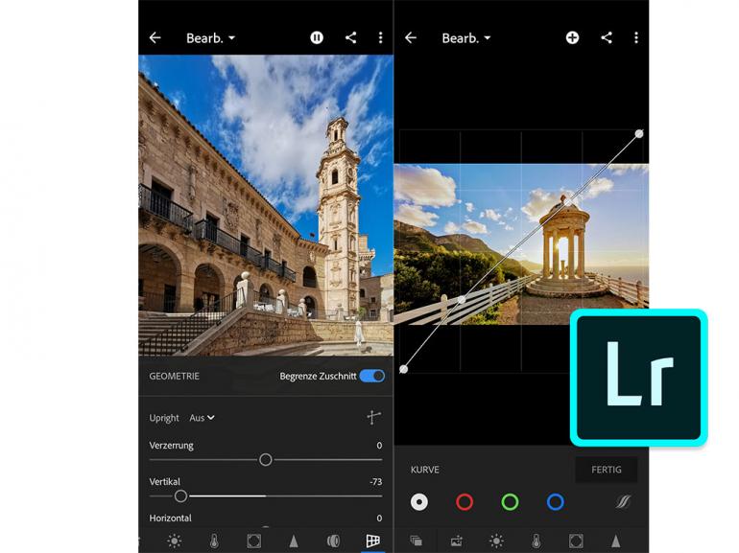Screen dimensions: 739x553
Task: Open left screen's Bearb. dropdown
Action: click(x=211, y=37)
